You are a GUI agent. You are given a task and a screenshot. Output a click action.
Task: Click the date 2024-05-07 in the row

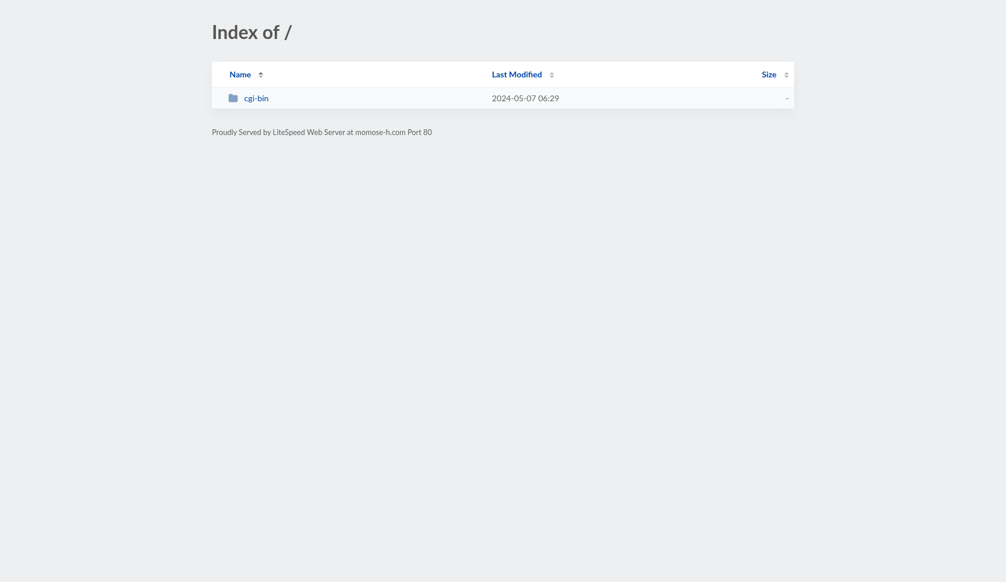[x=513, y=98]
